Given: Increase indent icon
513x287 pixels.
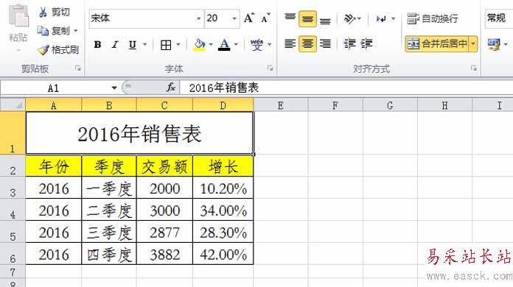Looking at the screenshot, I should [367, 43].
